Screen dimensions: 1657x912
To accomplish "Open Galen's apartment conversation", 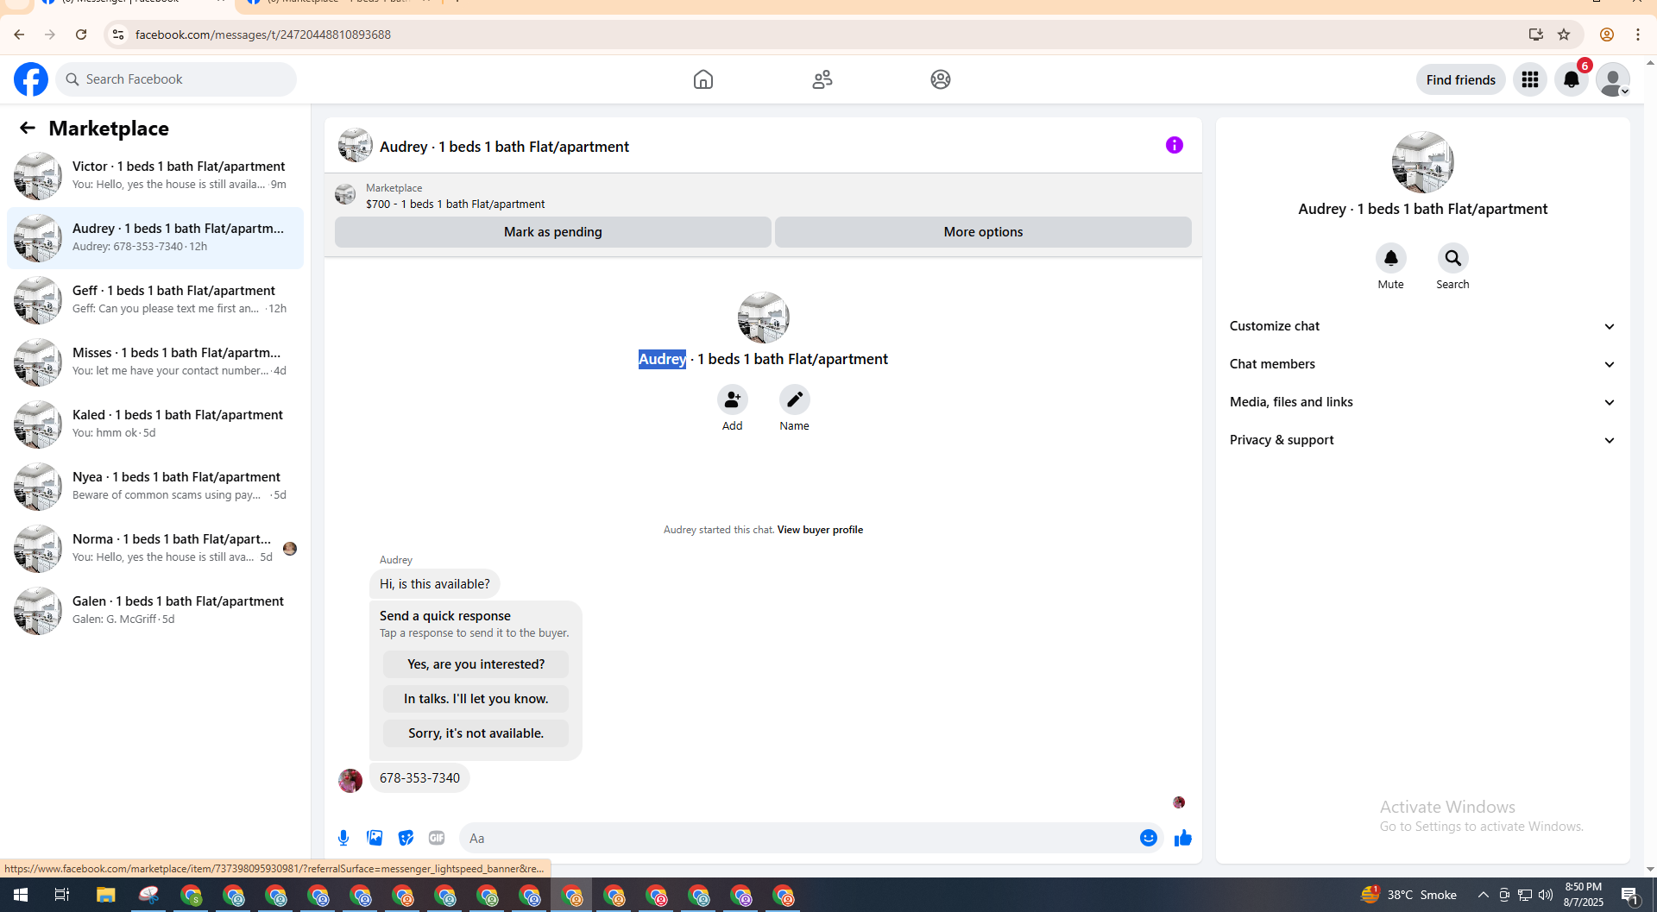I will (155, 610).
